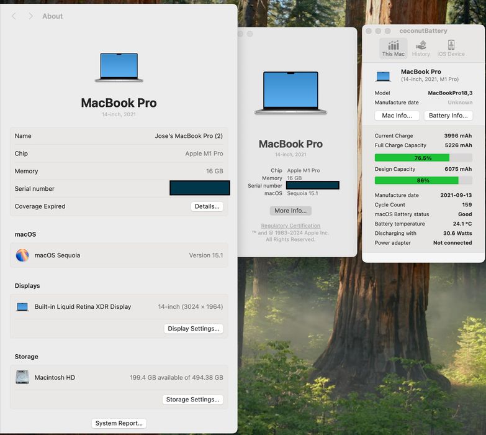
Task: Switch to History tab in coconutBattery
Action: (x=421, y=48)
